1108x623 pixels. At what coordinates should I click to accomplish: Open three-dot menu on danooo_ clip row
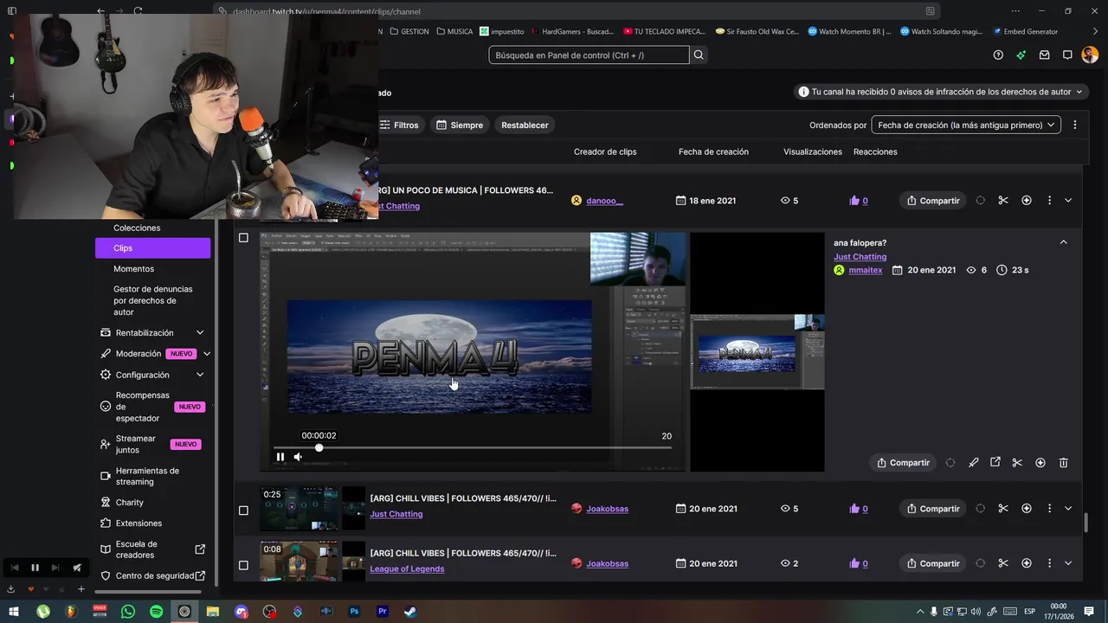1049,201
